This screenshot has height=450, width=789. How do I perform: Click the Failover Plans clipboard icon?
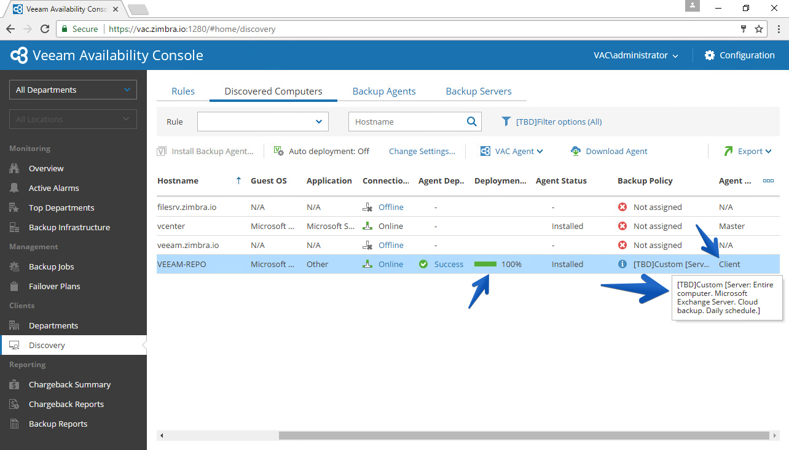click(15, 286)
